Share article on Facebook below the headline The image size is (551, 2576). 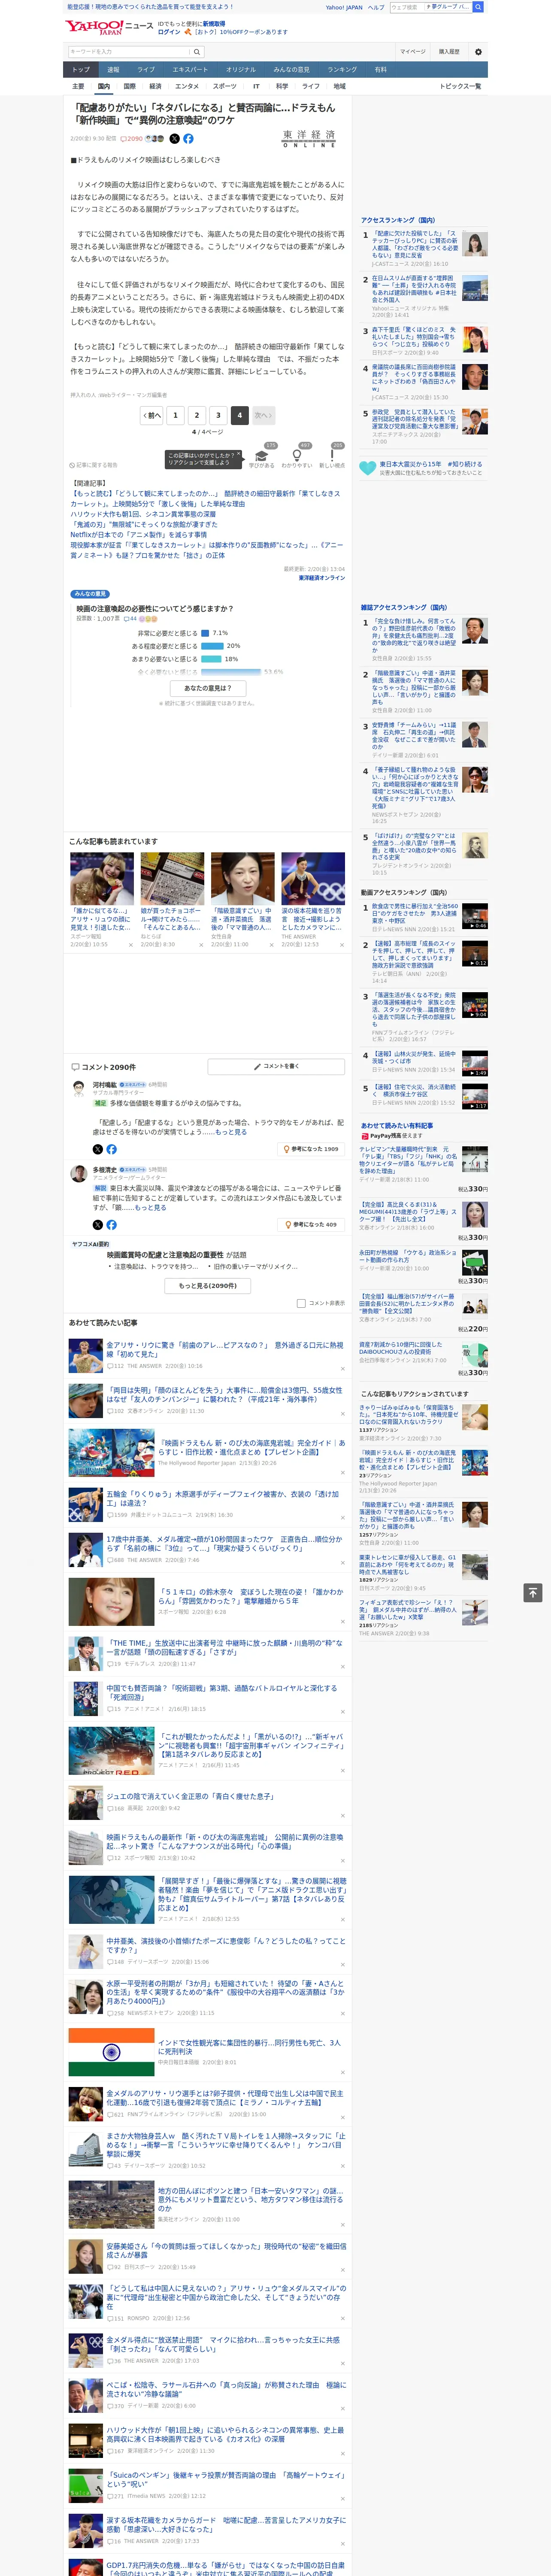188,139
